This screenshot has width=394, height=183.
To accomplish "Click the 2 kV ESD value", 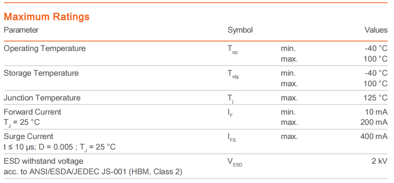I will point(380,161).
